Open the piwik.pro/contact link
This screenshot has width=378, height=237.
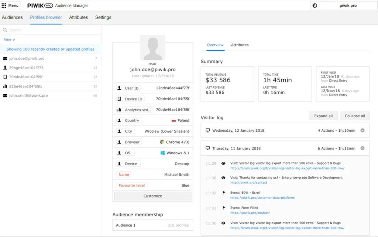(248, 183)
